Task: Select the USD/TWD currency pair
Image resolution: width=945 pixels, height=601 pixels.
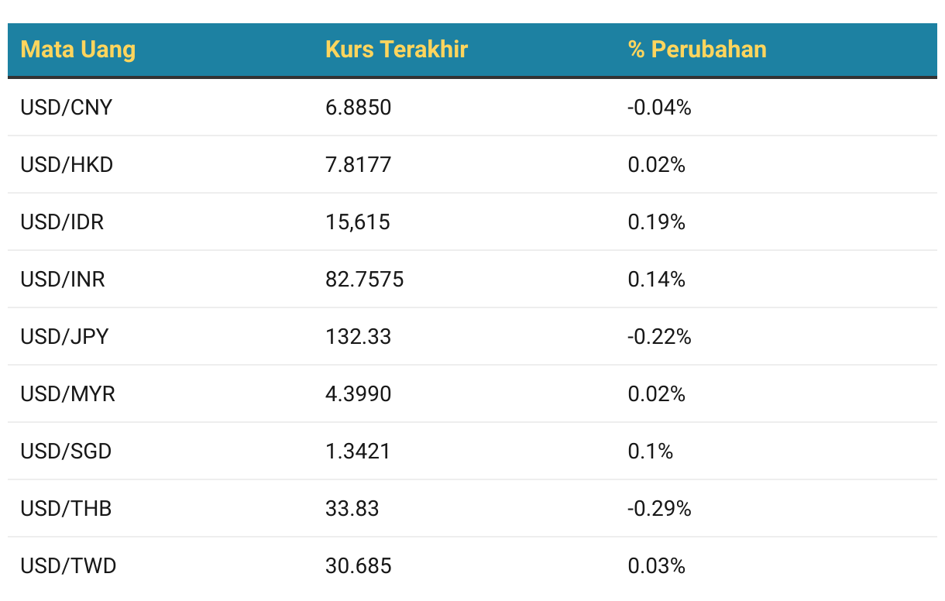Action: 69,566
